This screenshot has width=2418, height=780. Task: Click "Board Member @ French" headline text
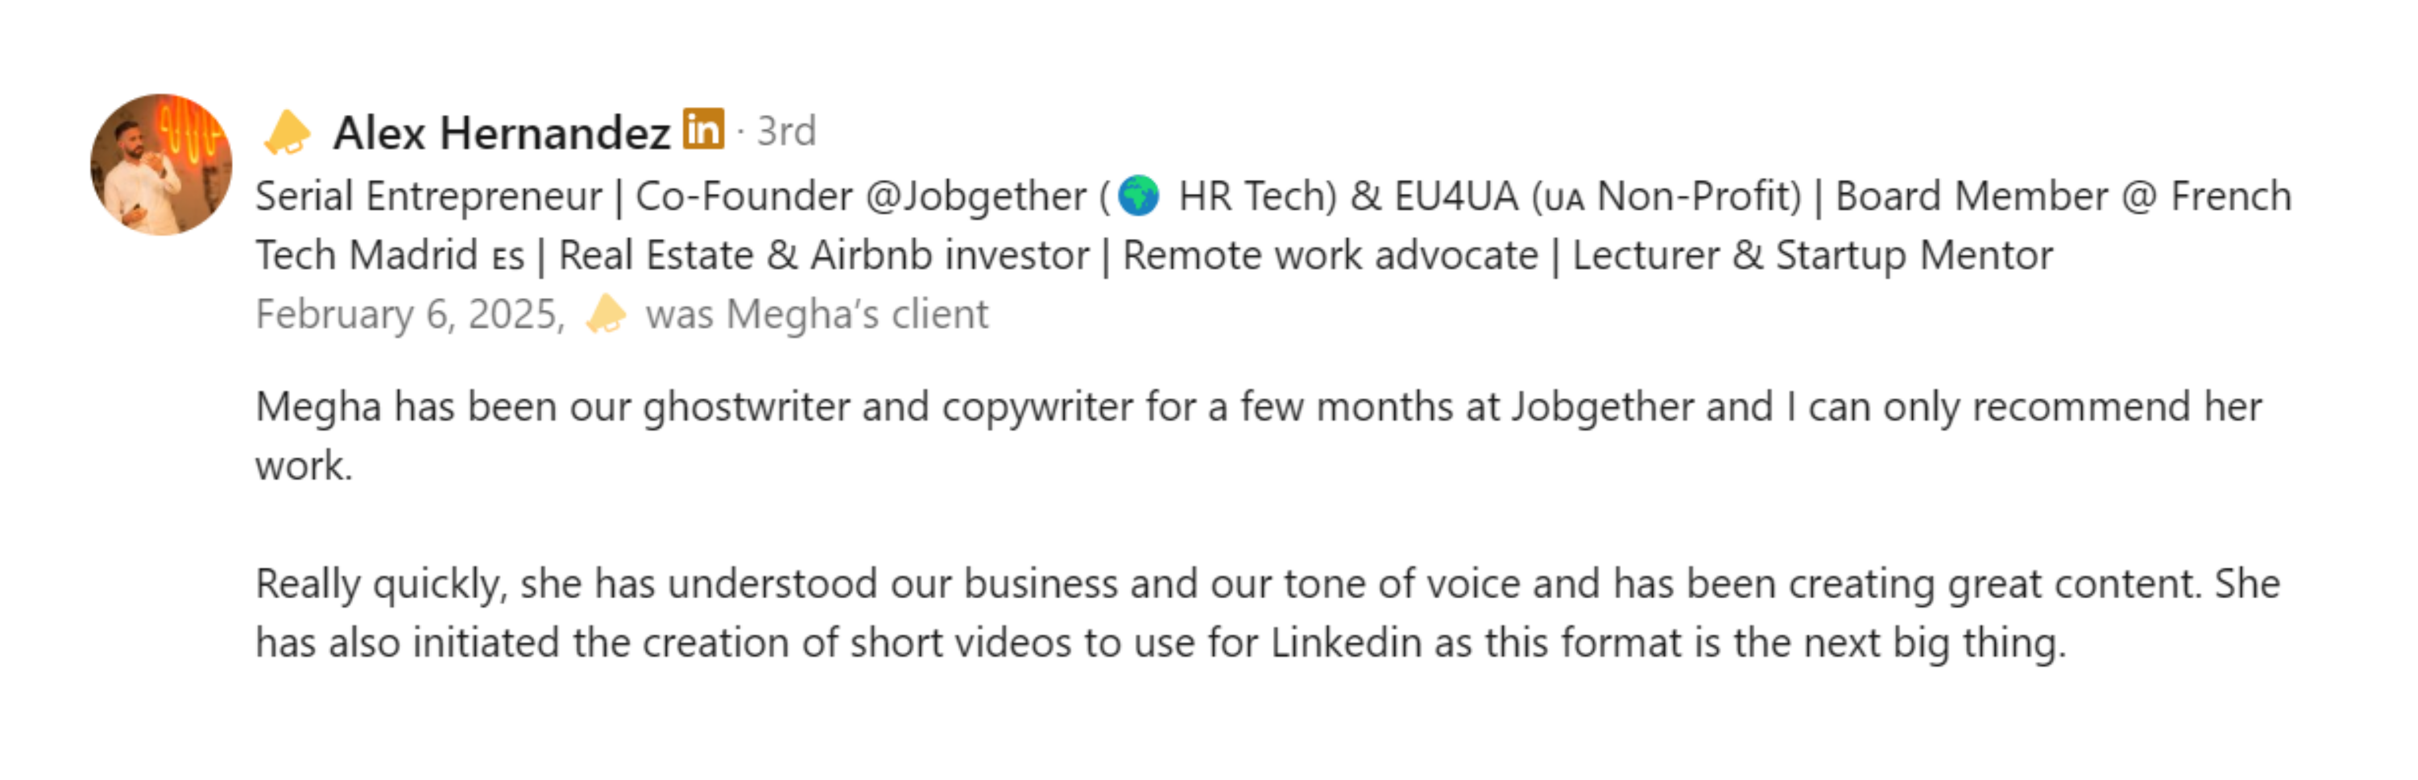click(x=2063, y=197)
